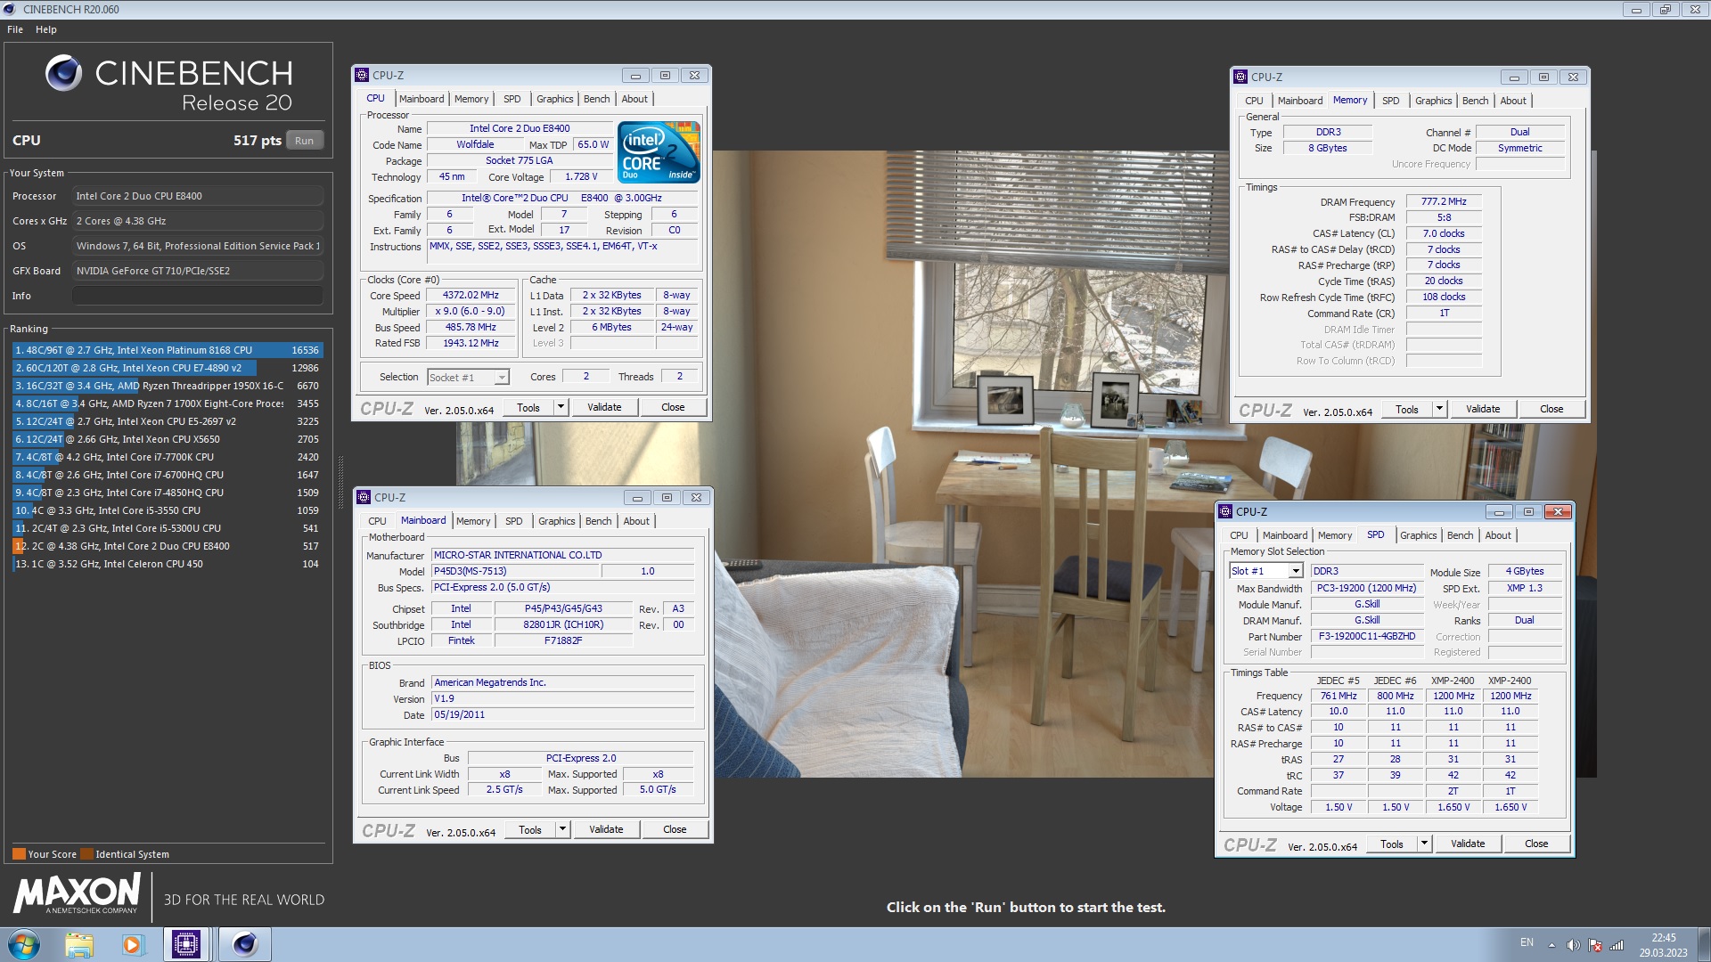This screenshot has height=962, width=1711.
Task: Click Cinebench logo sphere icon
Action: (63, 73)
